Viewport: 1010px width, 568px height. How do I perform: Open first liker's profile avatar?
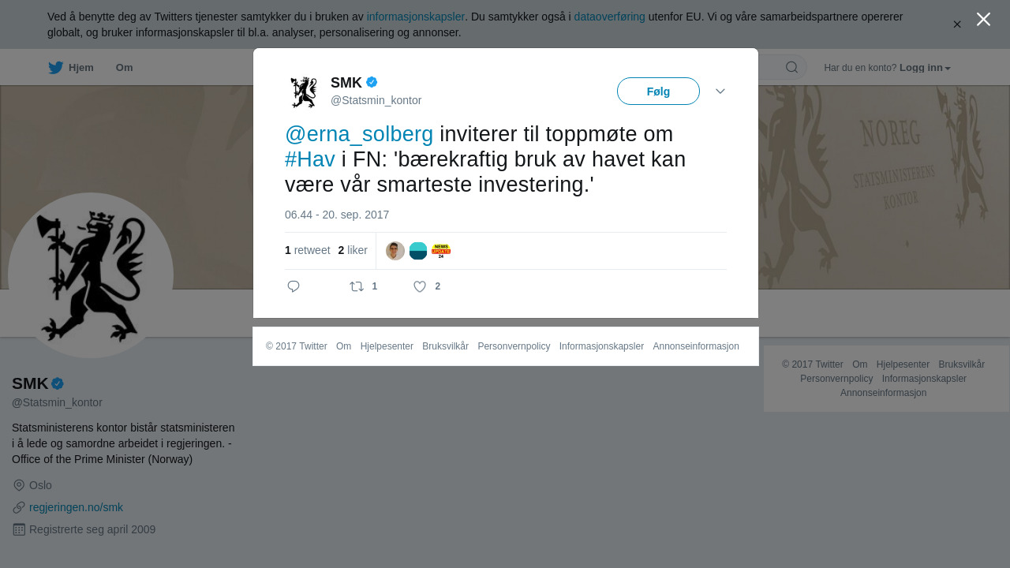tap(395, 251)
